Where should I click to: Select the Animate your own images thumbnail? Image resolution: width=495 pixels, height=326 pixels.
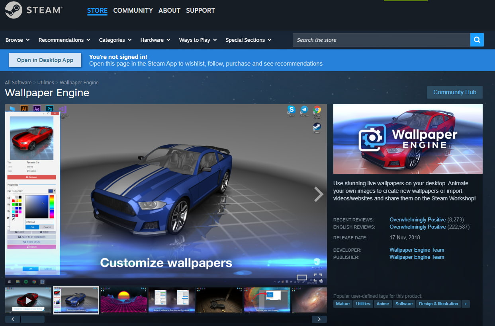coord(267,300)
